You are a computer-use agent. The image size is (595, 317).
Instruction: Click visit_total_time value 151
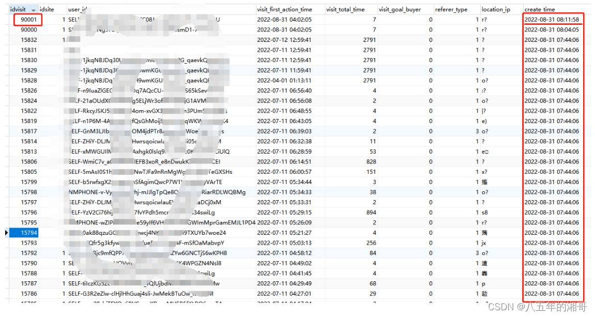coord(371,172)
